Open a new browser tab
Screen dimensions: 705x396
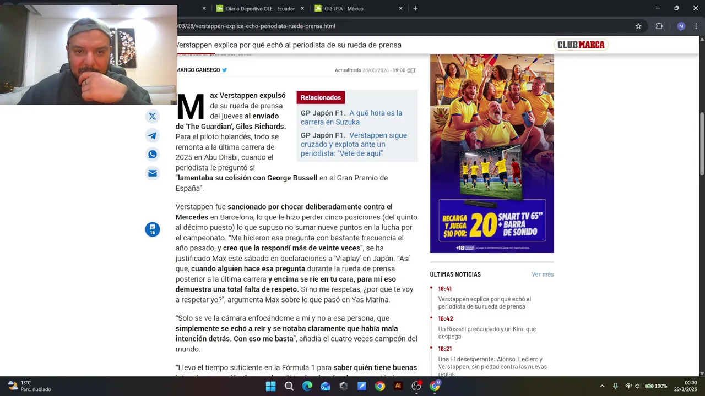click(415, 8)
